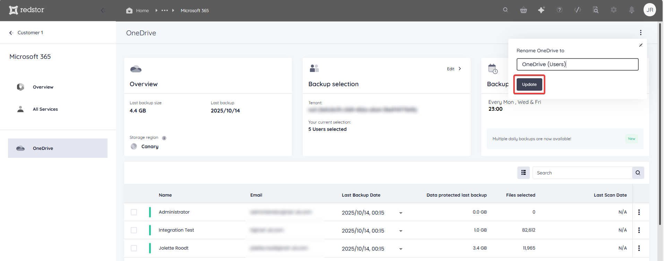Sort by Email column header
664x261 pixels.
pos(256,195)
